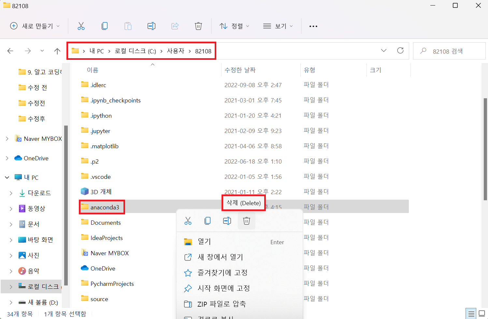Click the toolbar Rename icon

[x=151, y=26]
